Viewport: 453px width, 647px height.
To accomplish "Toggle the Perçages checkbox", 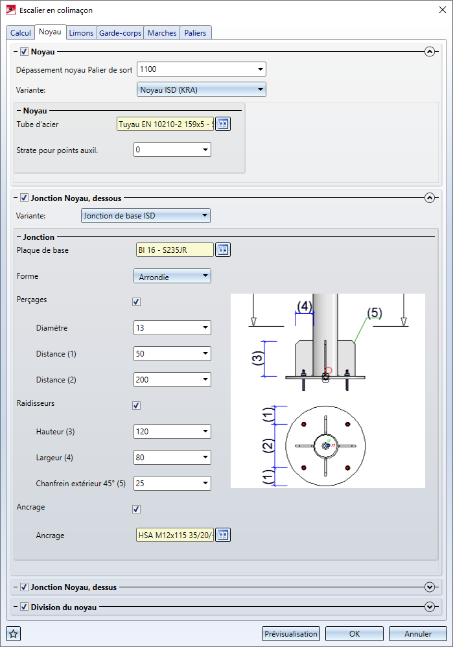I will pos(136,301).
